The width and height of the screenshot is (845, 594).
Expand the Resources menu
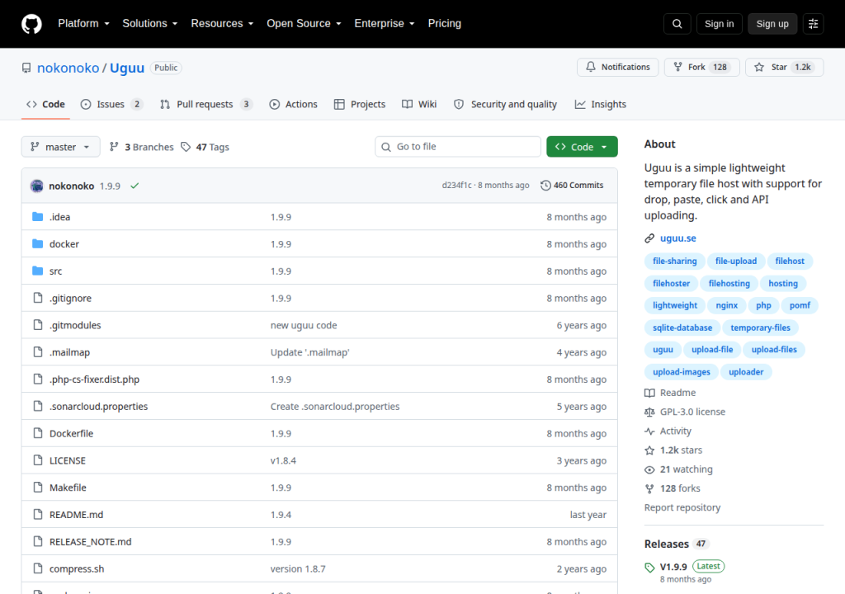[x=222, y=24]
